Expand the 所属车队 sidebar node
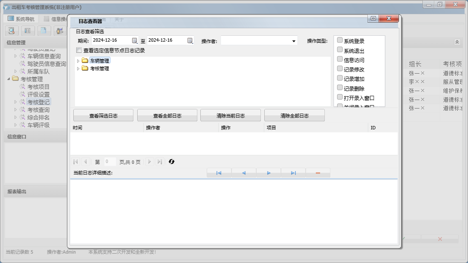 (x=15, y=71)
